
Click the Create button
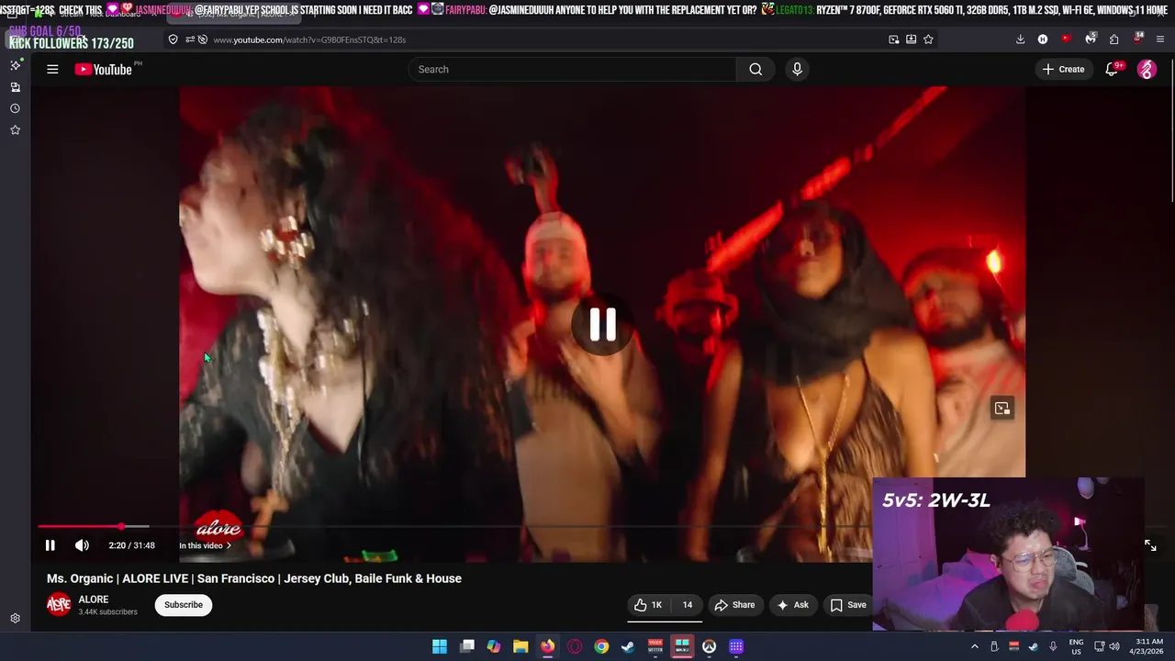tap(1062, 69)
